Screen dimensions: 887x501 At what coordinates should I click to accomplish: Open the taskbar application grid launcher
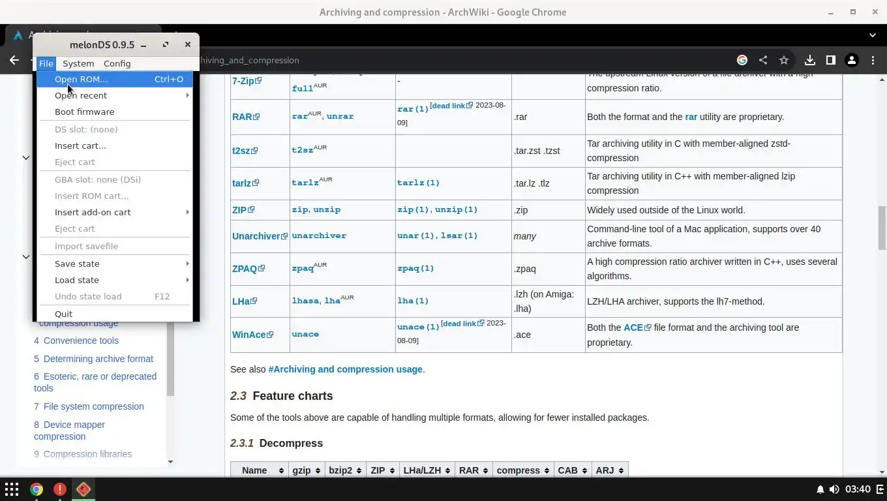[12, 489]
